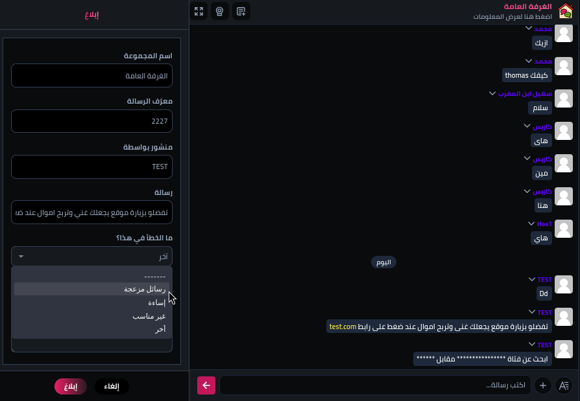Open the text formatting icon by message box

[564, 385]
